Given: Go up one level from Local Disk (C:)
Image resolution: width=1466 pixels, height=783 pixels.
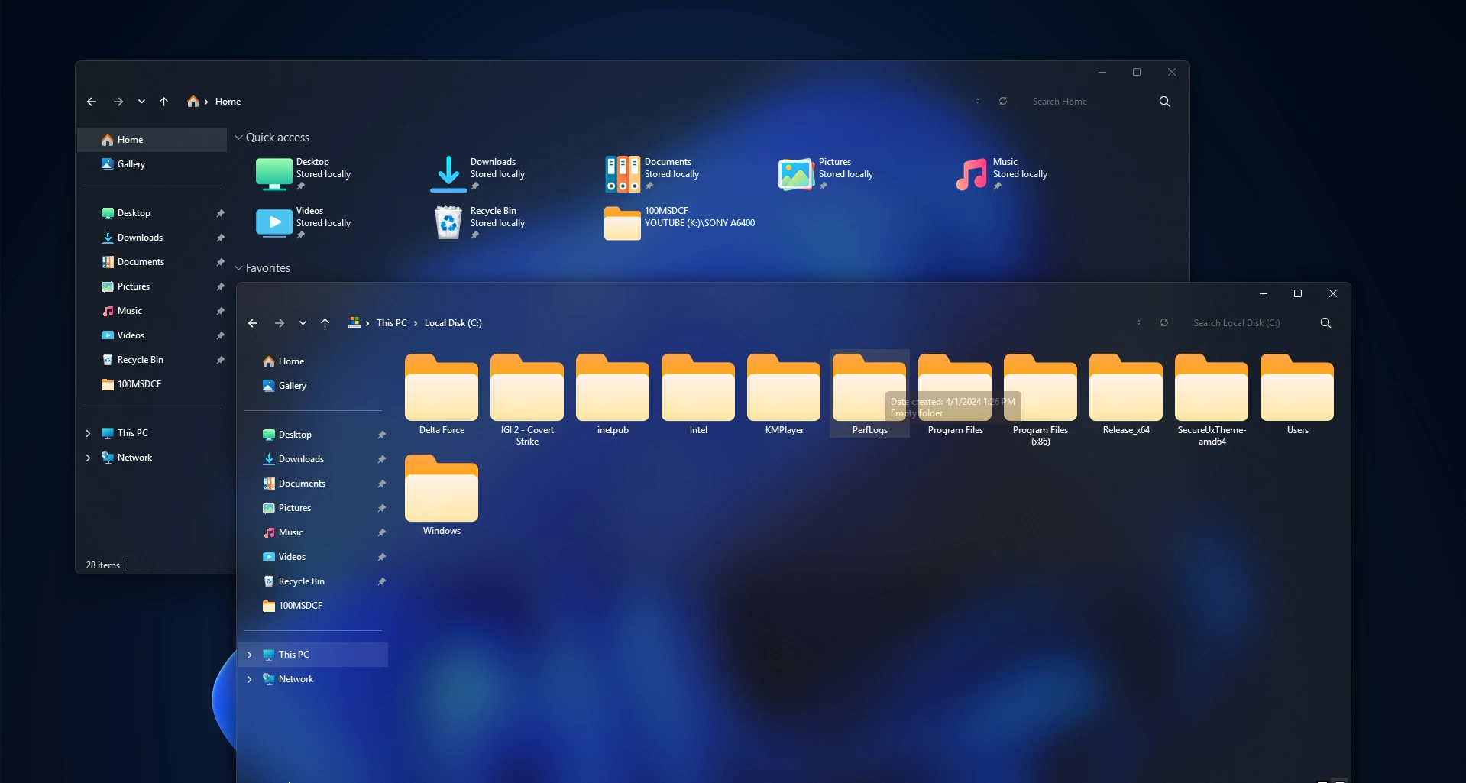Looking at the screenshot, I should point(325,323).
